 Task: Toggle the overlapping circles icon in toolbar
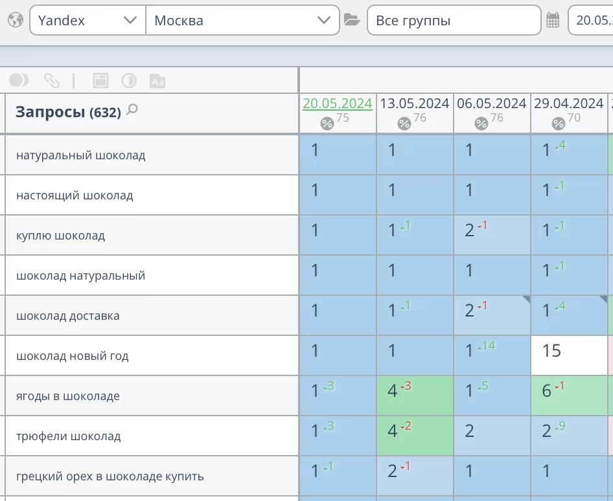pos(19,80)
